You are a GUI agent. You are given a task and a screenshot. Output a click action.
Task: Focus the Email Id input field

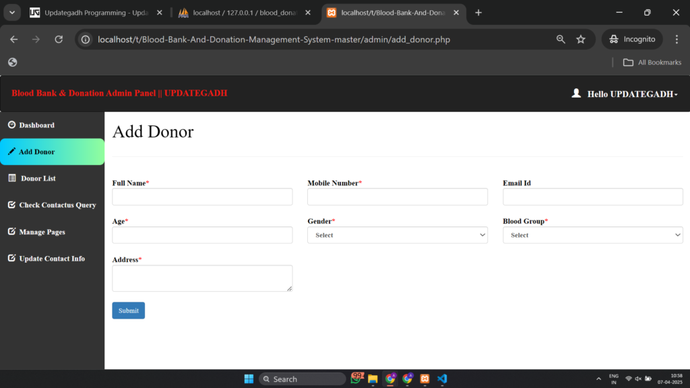point(593,197)
